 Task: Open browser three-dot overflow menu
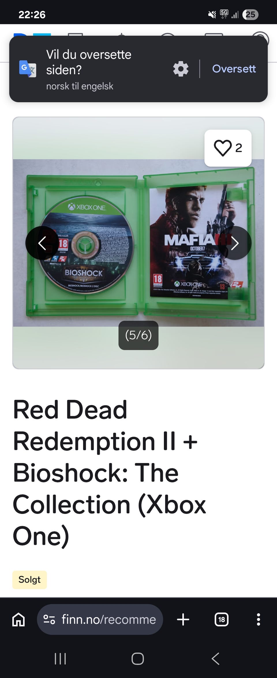259,619
